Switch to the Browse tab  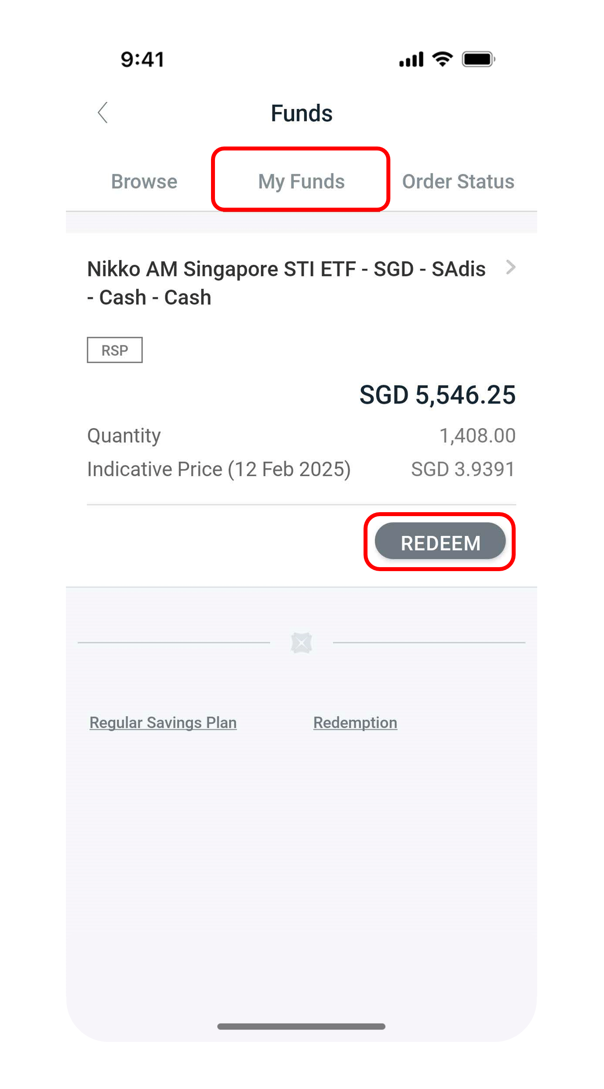pos(144,181)
